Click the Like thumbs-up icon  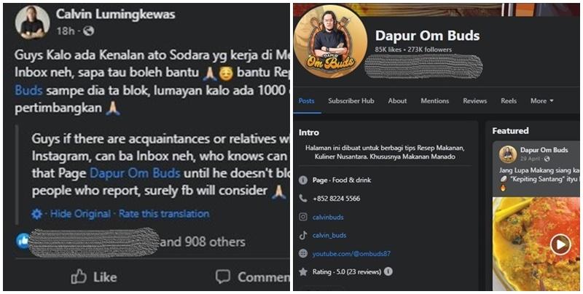tap(79, 277)
